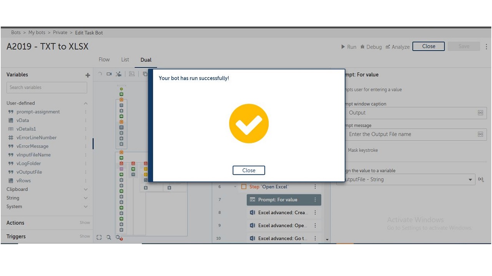The height and width of the screenshot is (276, 492).
Task: Open options menu for vDetails1 variable
Action: 86,129
